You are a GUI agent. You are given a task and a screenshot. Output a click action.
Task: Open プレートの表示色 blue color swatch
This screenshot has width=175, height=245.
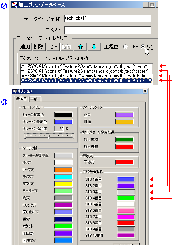[x=63, y=122]
